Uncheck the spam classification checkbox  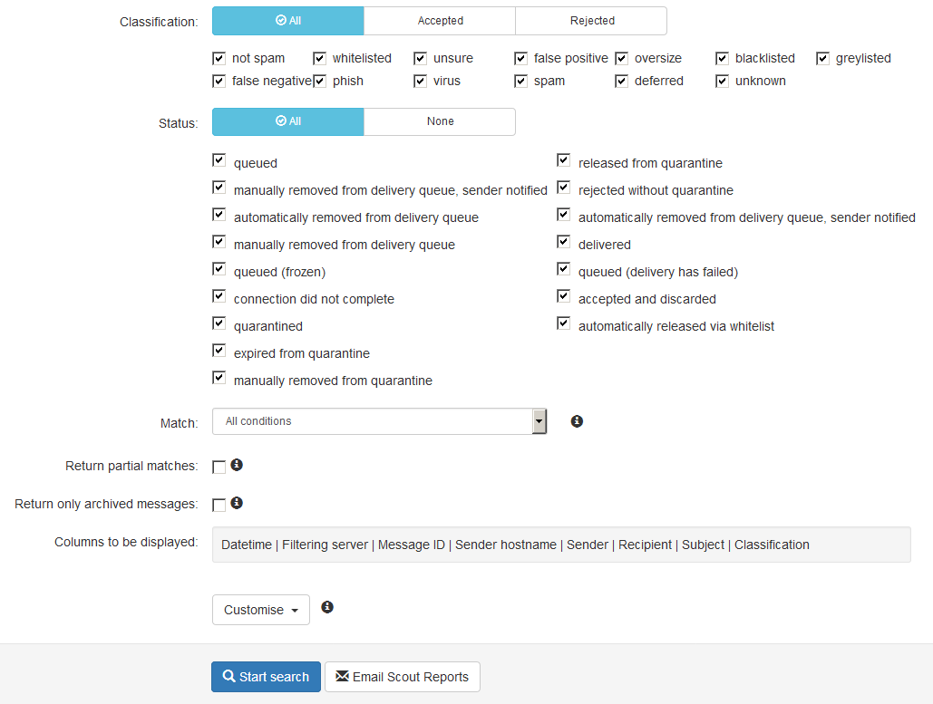[x=521, y=81]
